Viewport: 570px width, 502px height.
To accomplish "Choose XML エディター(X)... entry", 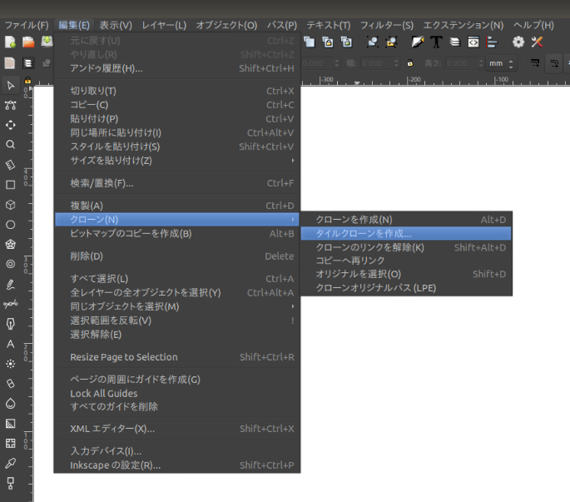I will pos(178,429).
